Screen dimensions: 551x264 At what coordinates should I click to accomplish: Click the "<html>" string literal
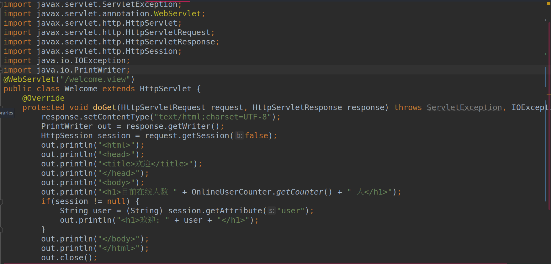pos(116,145)
